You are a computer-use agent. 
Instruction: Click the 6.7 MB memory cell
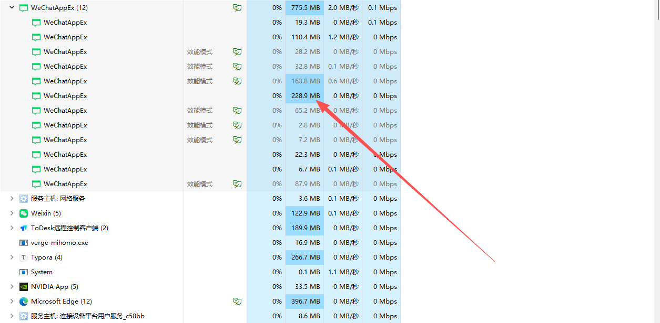coord(304,169)
